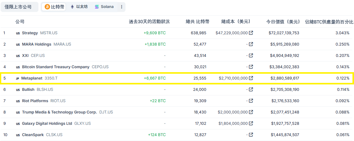Click the 638,985 total bitcoin value
354x141 pixels.
(198, 33)
